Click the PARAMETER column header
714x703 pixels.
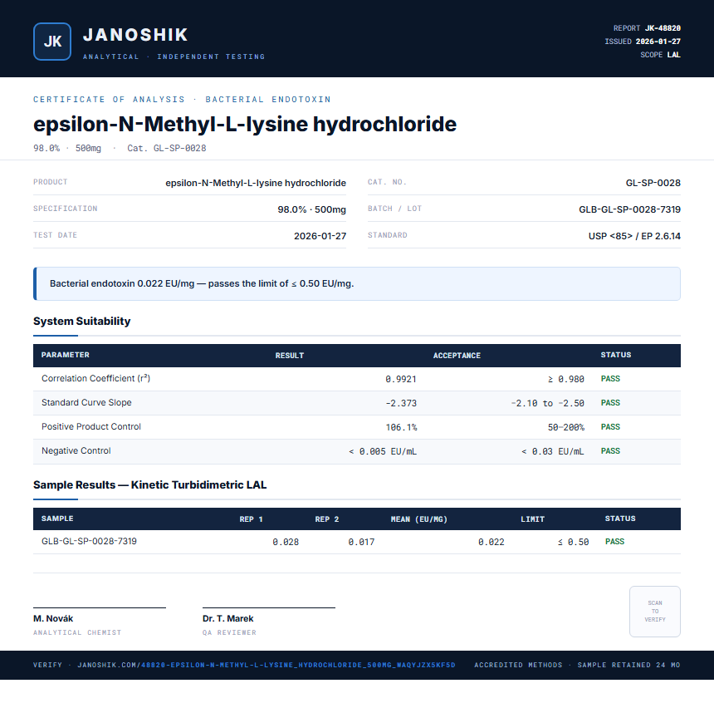point(65,355)
